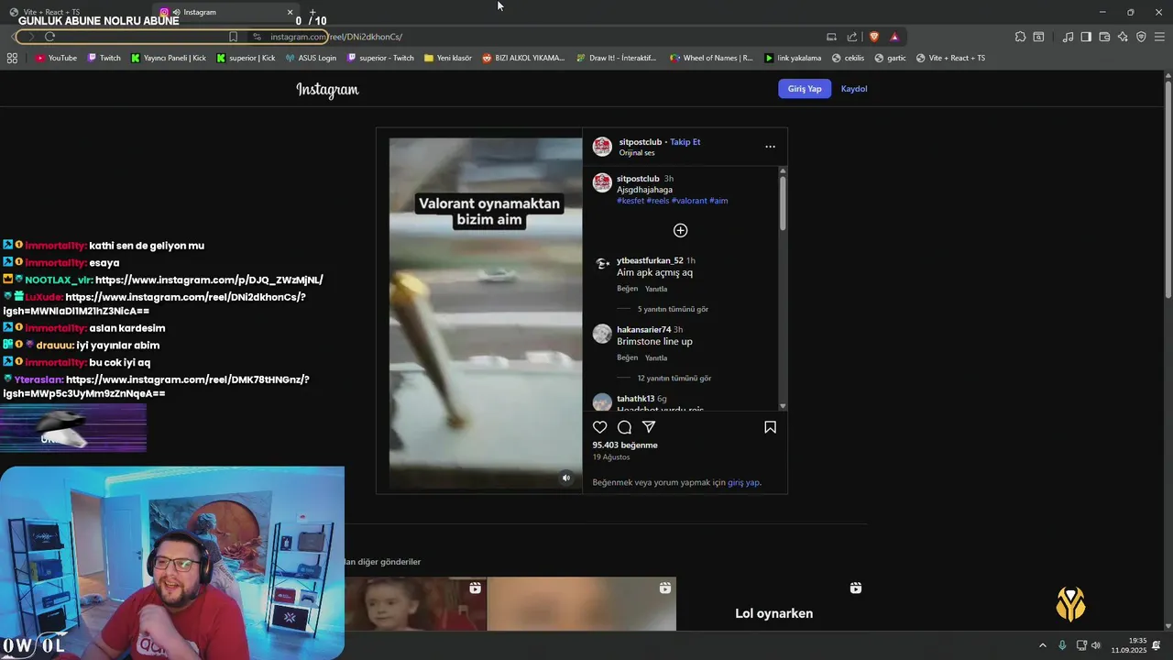Open the Yeni klasör bookmark folder
This screenshot has height=660, width=1173.
[x=448, y=58]
